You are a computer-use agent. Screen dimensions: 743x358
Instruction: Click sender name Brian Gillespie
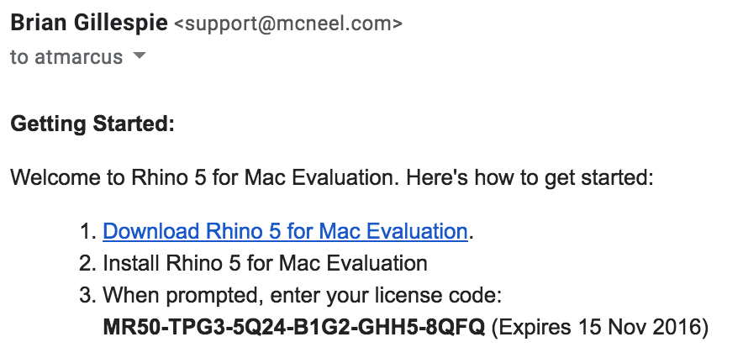pos(89,22)
